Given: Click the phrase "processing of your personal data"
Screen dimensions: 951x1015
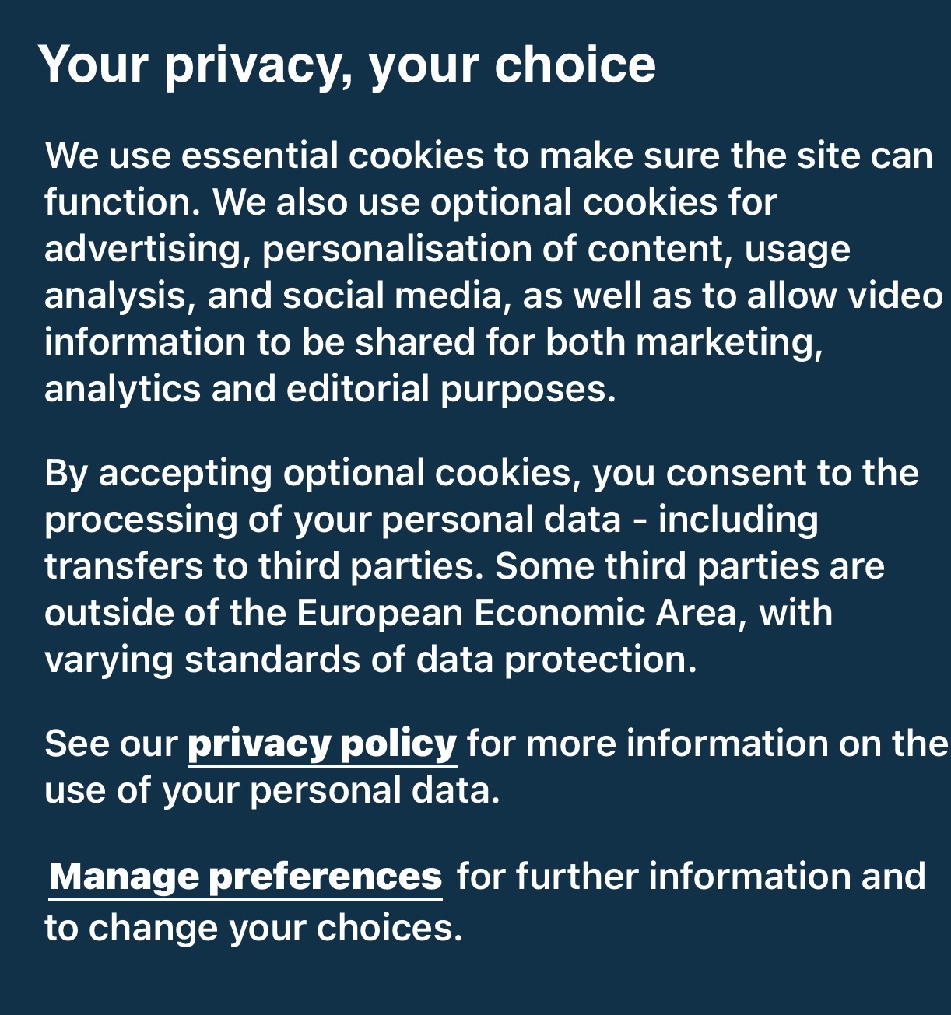Looking at the screenshot, I should click(x=332, y=520).
